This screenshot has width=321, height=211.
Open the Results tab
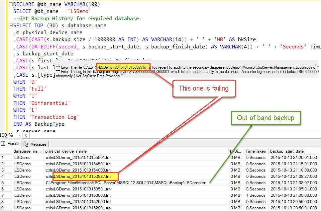tap(11, 144)
